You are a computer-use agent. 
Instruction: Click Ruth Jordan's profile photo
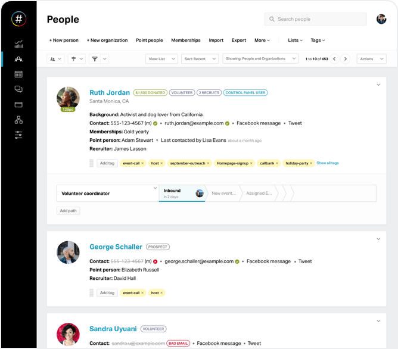tap(68, 98)
